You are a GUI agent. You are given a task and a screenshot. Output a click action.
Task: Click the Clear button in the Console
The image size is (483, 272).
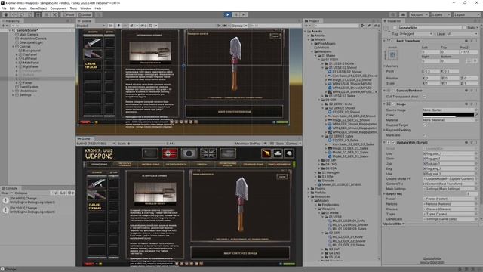click(5, 193)
